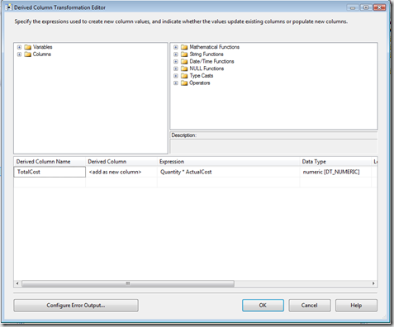Click the horizontal scrollbar thumb
This screenshot has width=394, height=327.
(x=128, y=283)
